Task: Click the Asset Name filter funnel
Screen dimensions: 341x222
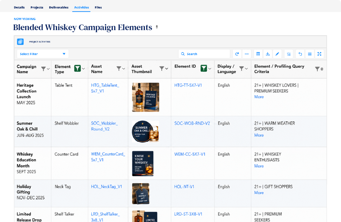Action: coord(119,69)
